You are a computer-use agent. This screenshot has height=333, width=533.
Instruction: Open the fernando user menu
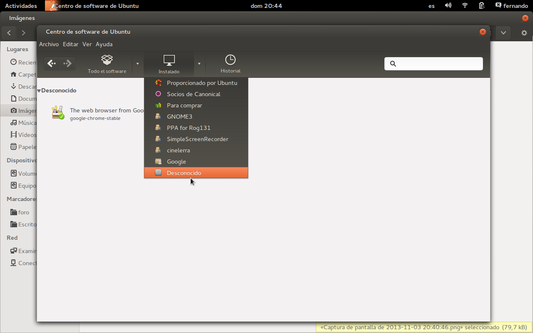tap(512, 6)
